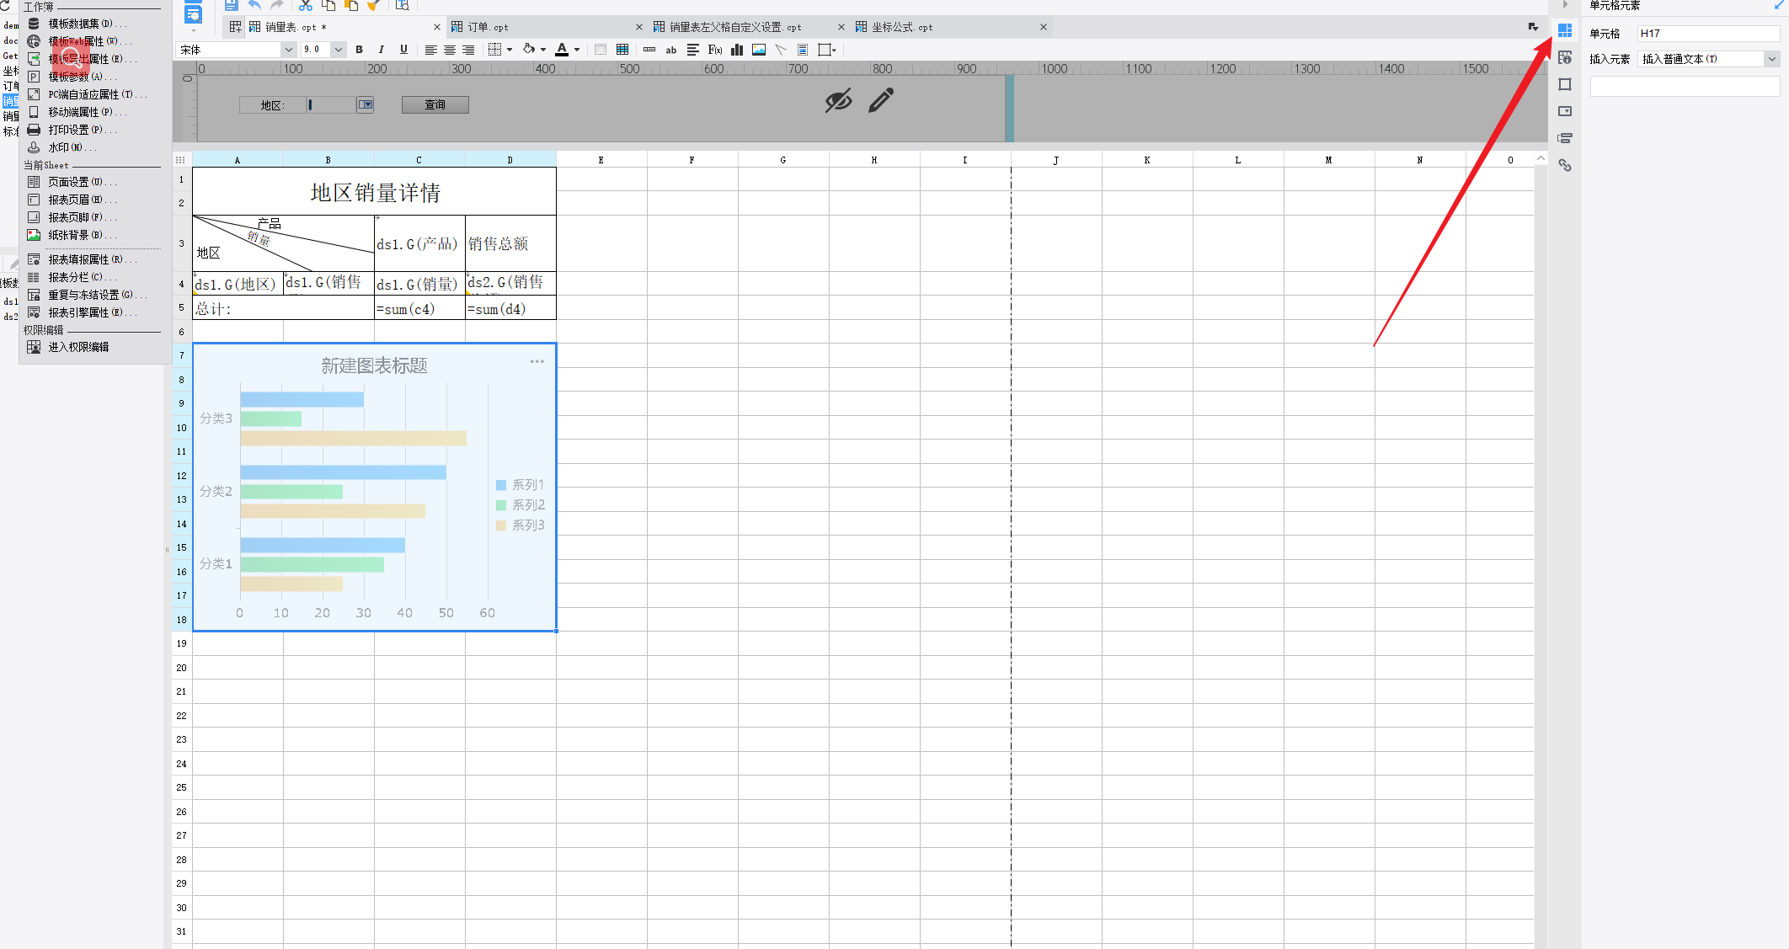Click the merge cells icon
The height and width of the screenshot is (949, 1789).
tap(601, 50)
